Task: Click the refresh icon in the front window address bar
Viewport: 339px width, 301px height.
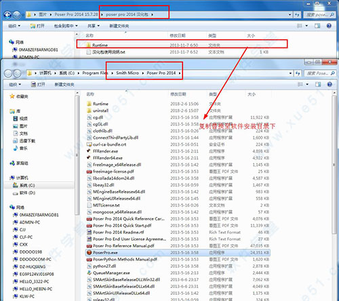Action: point(298,73)
